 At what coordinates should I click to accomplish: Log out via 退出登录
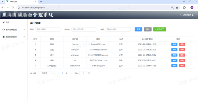(187, 15)
